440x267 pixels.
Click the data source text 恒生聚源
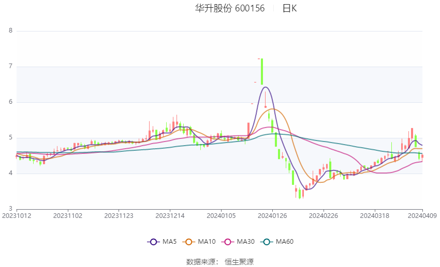point(239,262)
